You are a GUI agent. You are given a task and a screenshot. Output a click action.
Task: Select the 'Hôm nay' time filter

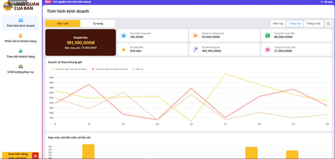coord(278,23)
